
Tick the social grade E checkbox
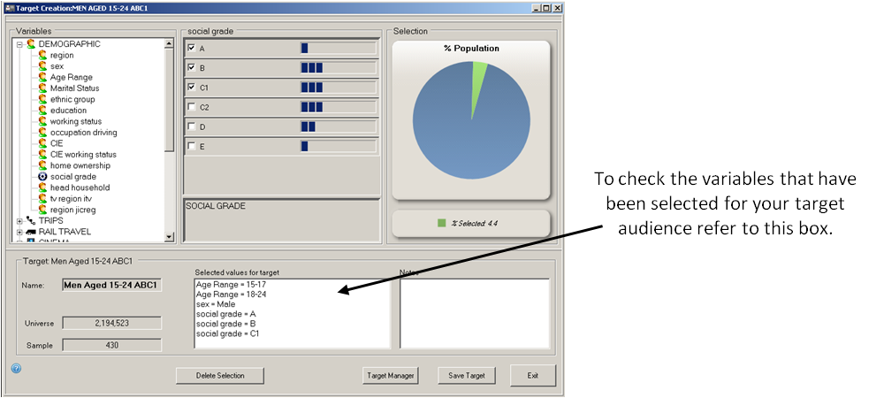click(191, 146)
